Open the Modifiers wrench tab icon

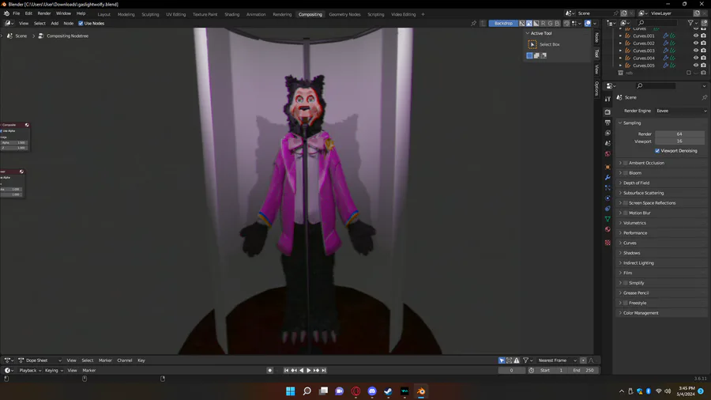tap(608, 177)
